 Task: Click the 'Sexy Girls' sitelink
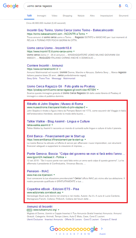click(x=32, y=79)
